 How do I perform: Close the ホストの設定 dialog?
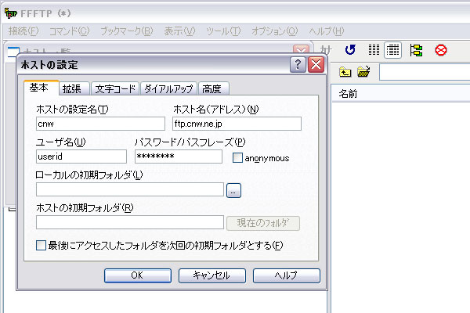click(x=316, y=64)
